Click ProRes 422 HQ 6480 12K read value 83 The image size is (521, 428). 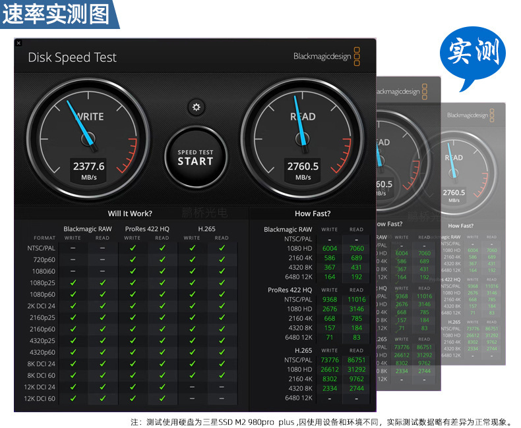coord(357,337)
